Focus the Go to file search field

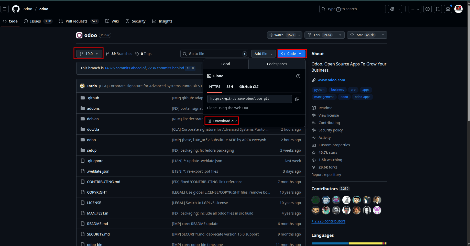tap(215, 54)
